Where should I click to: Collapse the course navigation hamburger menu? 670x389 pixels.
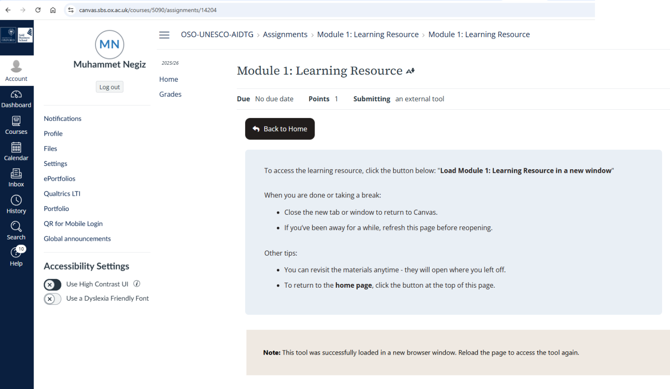164,35
